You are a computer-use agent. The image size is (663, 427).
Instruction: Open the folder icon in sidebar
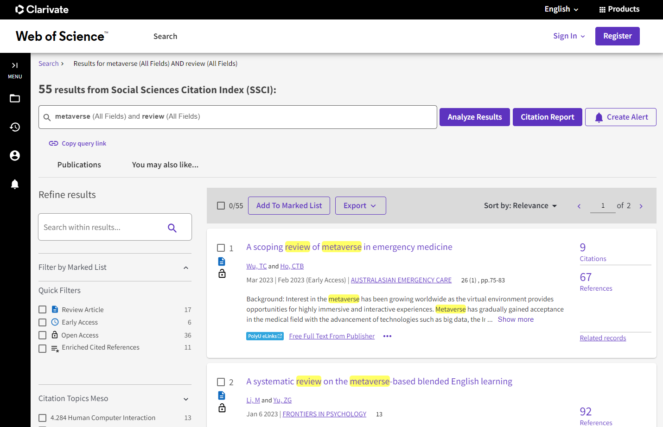click(15, 98)
